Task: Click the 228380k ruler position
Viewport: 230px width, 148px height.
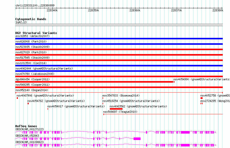Action: [218, 10]
